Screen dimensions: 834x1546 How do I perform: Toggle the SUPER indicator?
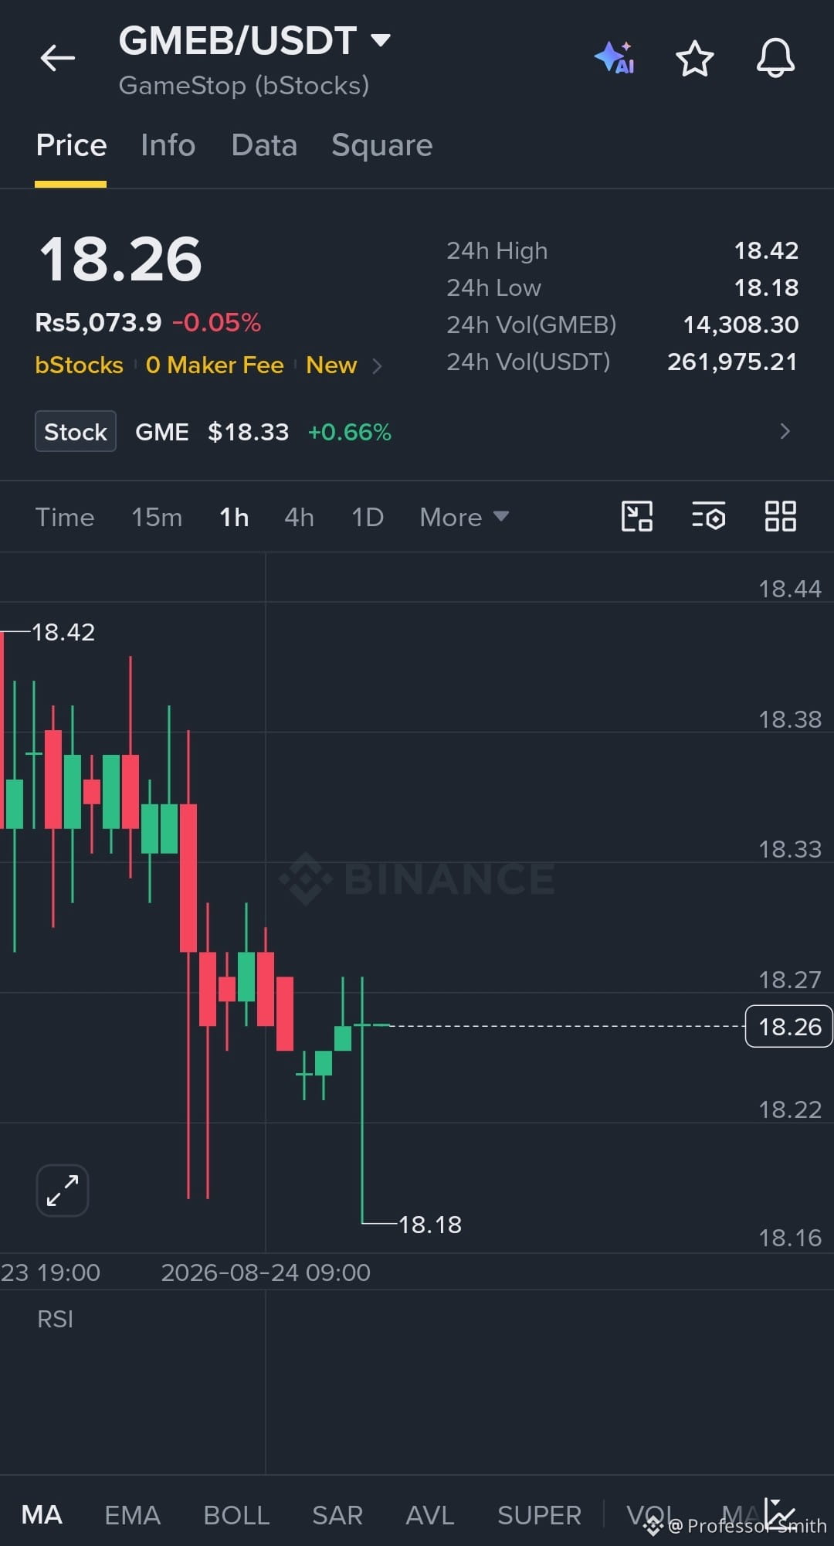click(x=539, y=1514)
